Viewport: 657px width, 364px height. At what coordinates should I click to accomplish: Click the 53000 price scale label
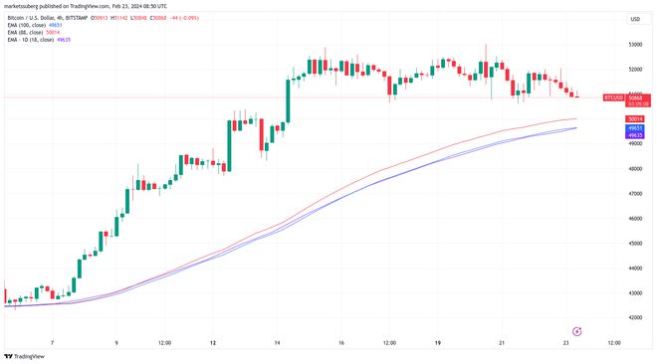(635, 45)
